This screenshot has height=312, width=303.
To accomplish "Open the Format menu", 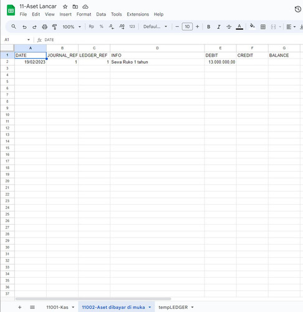I will click(84, 14).
